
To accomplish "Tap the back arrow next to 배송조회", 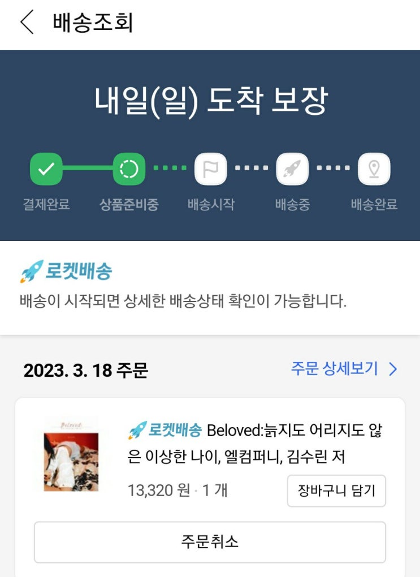I will (x=27, y=22).
